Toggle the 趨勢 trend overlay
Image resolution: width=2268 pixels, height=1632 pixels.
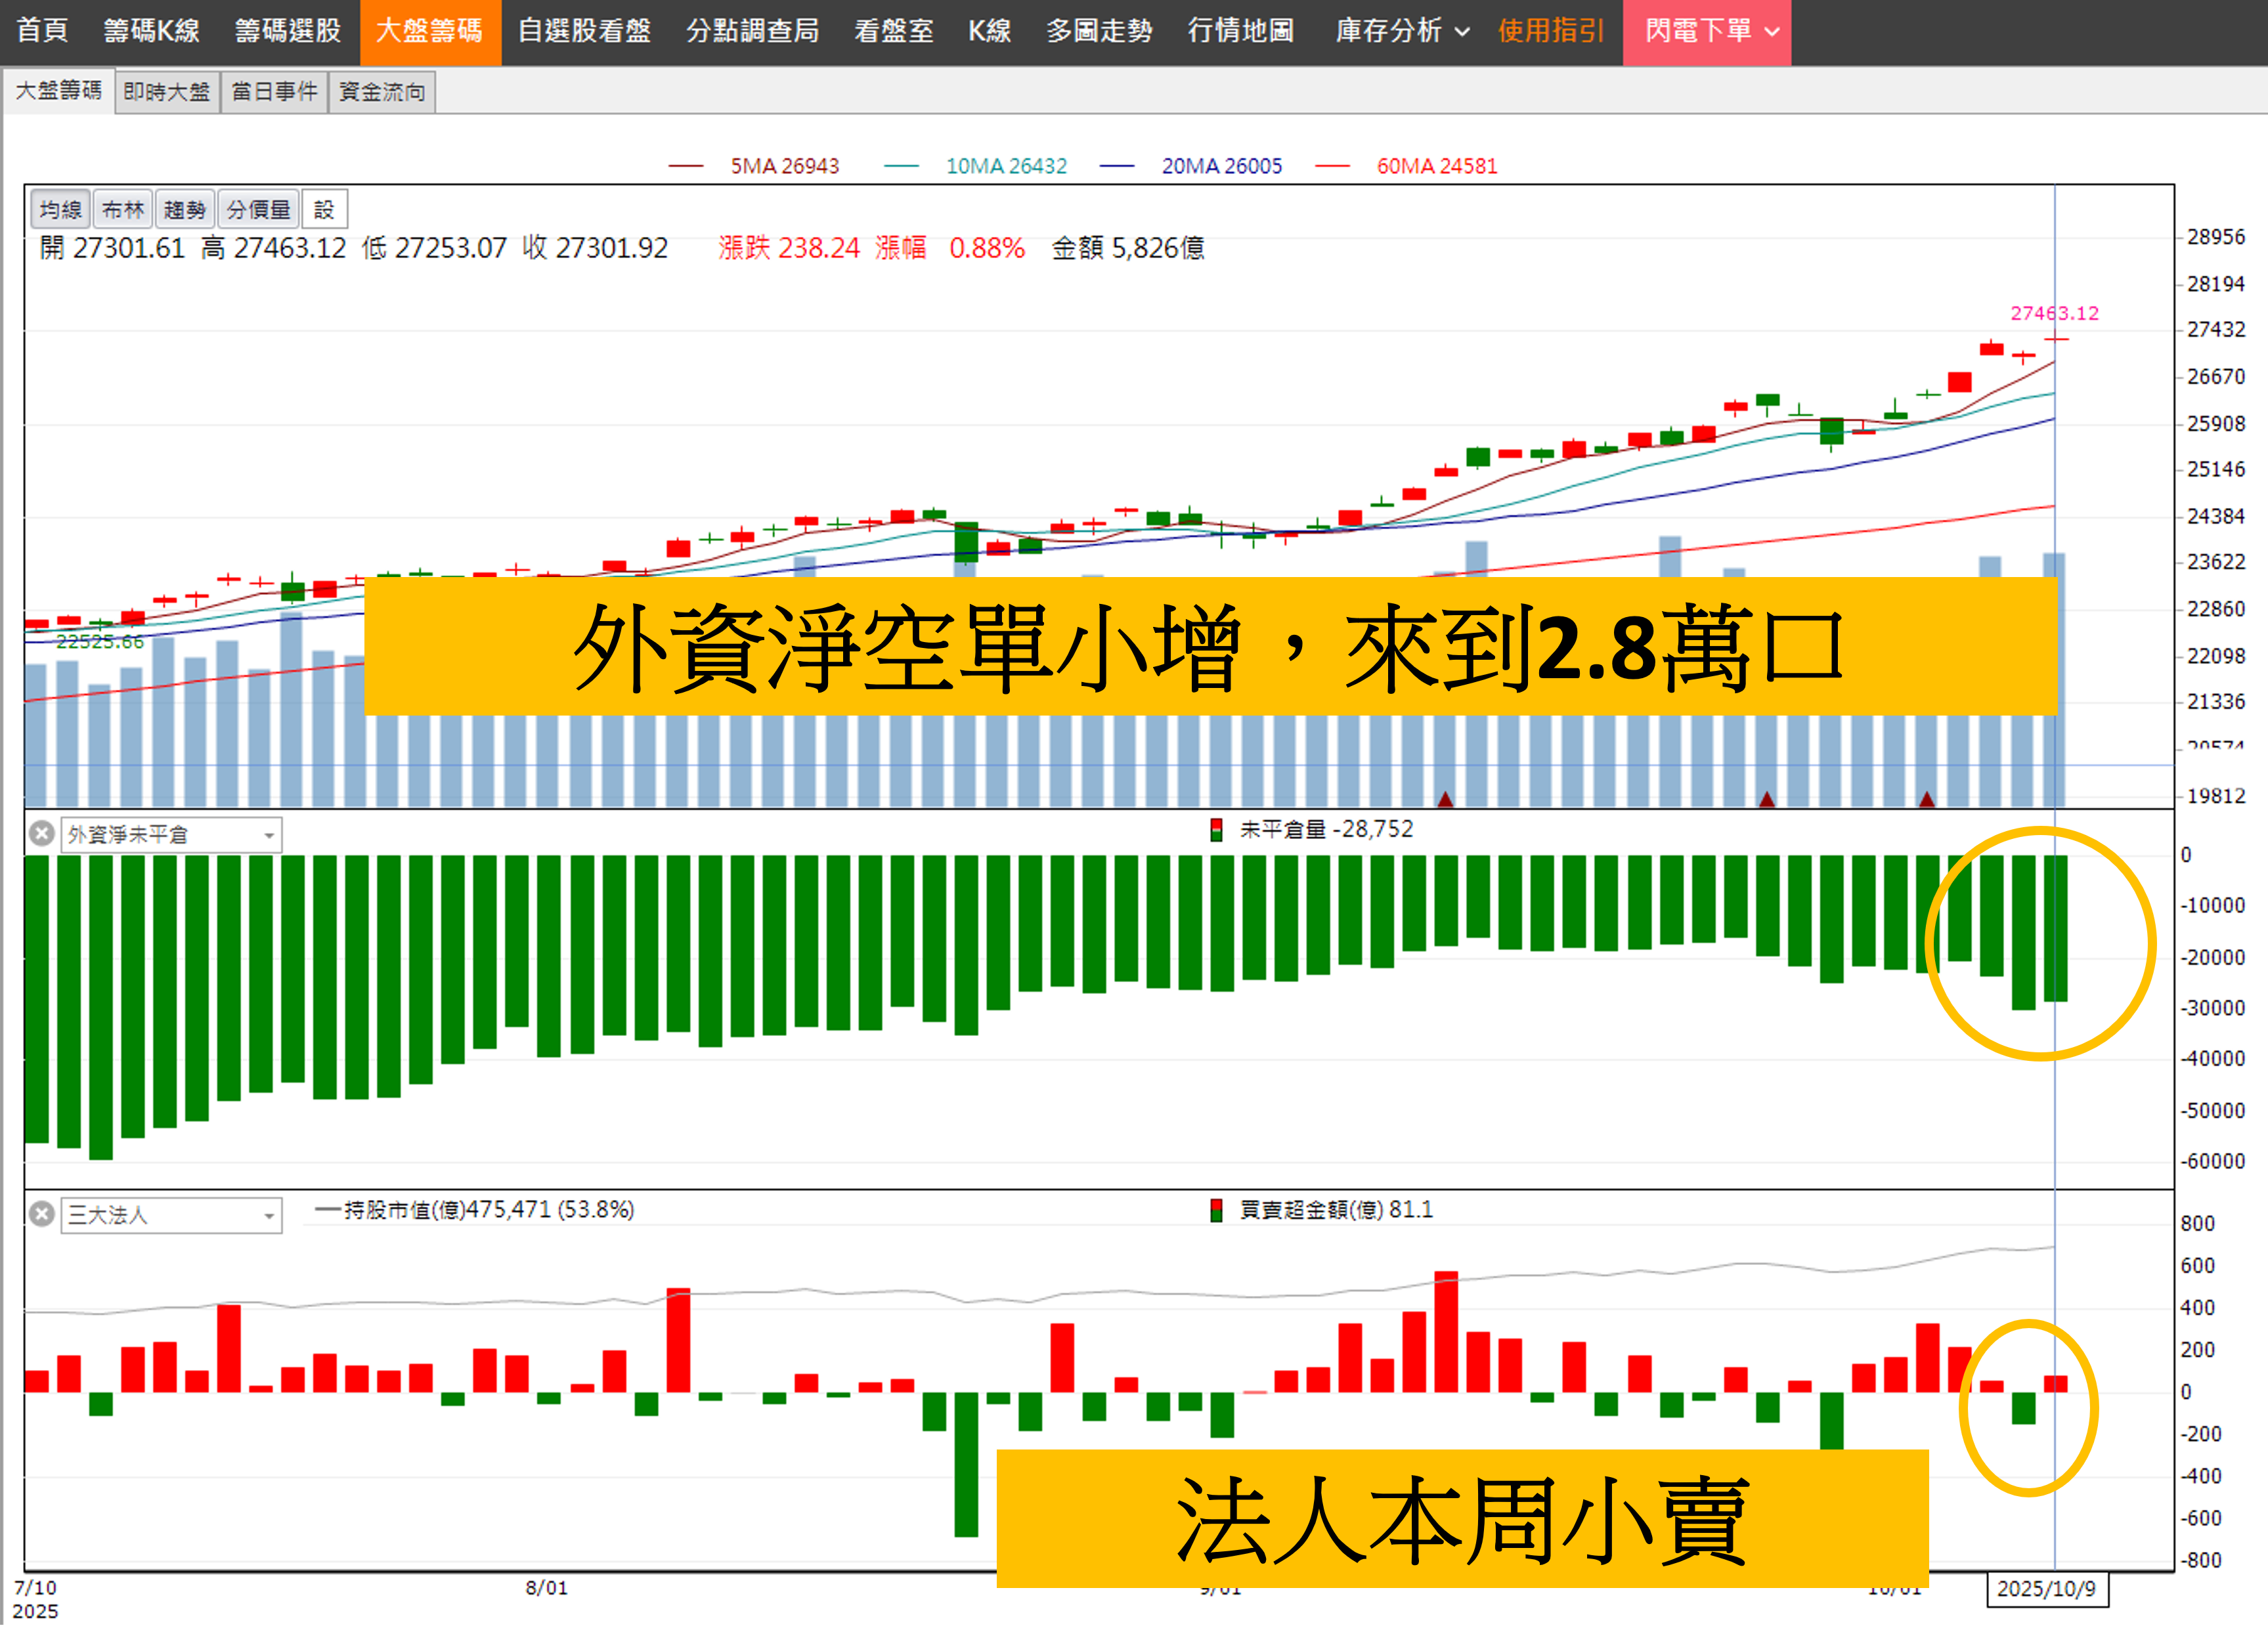pyautogui.click(x=184, y=210)
